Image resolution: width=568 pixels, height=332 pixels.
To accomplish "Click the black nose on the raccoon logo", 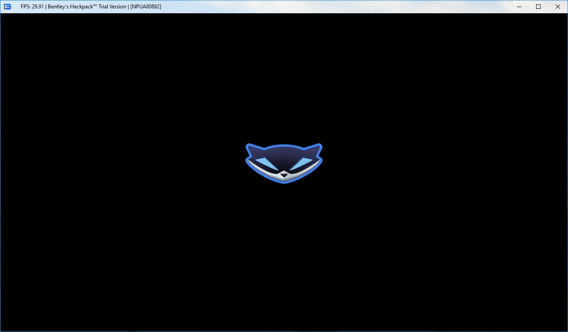I will pos(284,175).
